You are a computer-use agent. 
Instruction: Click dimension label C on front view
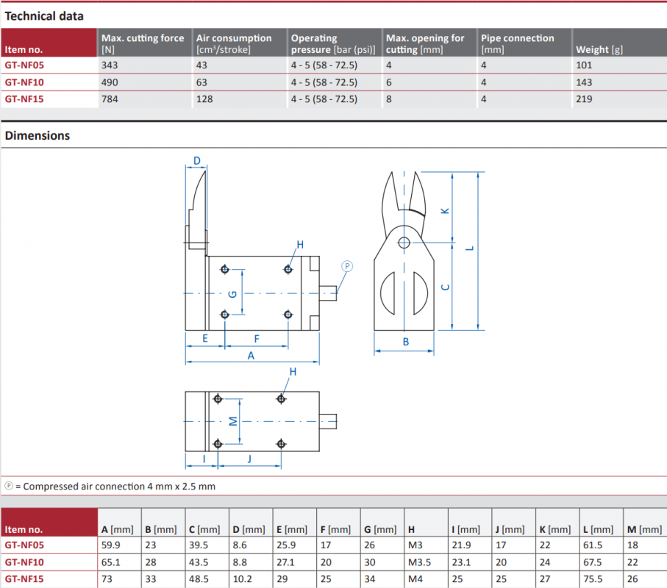[x=446, y=287]
